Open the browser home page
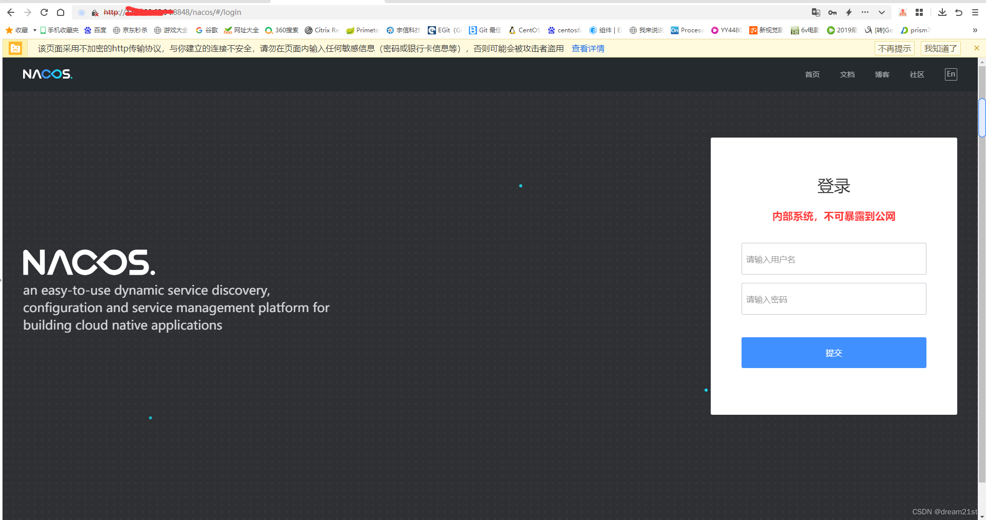This screenshot has height=520, width=986. [x=61, y=12]
